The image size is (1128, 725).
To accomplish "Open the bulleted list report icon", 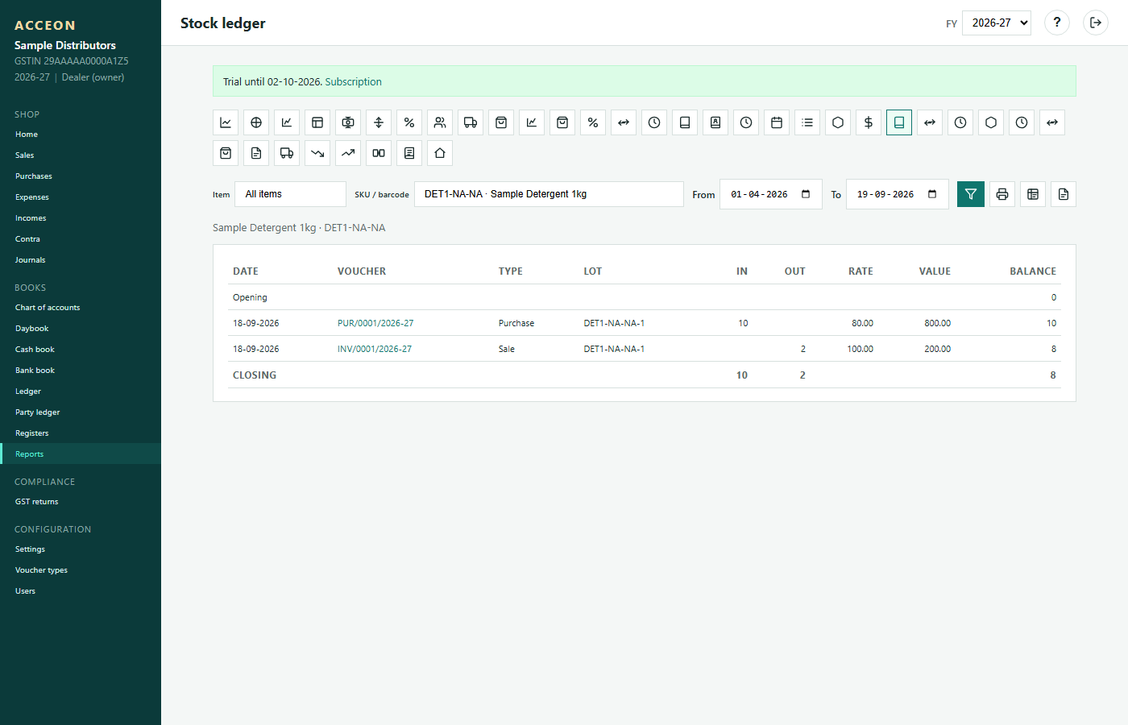I will coord(807,122).
